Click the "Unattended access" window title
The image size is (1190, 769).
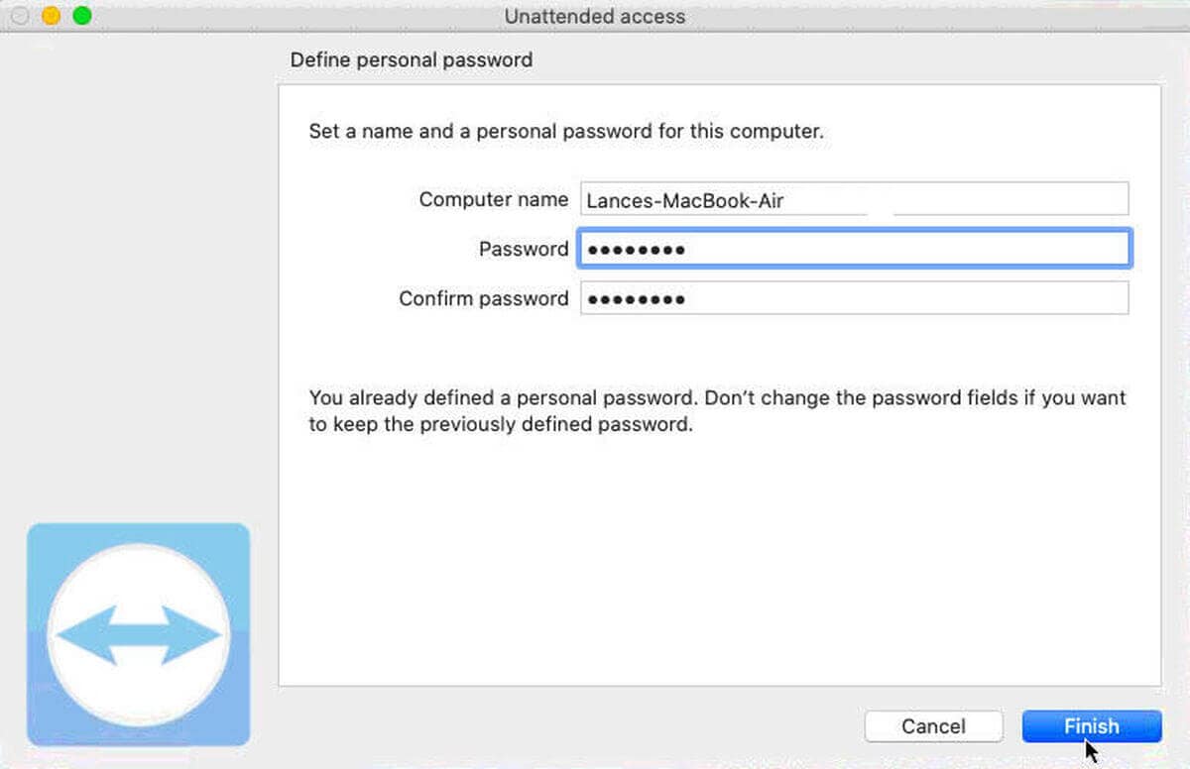point(594,16)
